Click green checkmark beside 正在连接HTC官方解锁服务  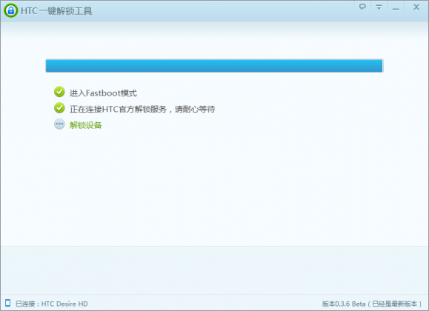click(x=59, y=108)
